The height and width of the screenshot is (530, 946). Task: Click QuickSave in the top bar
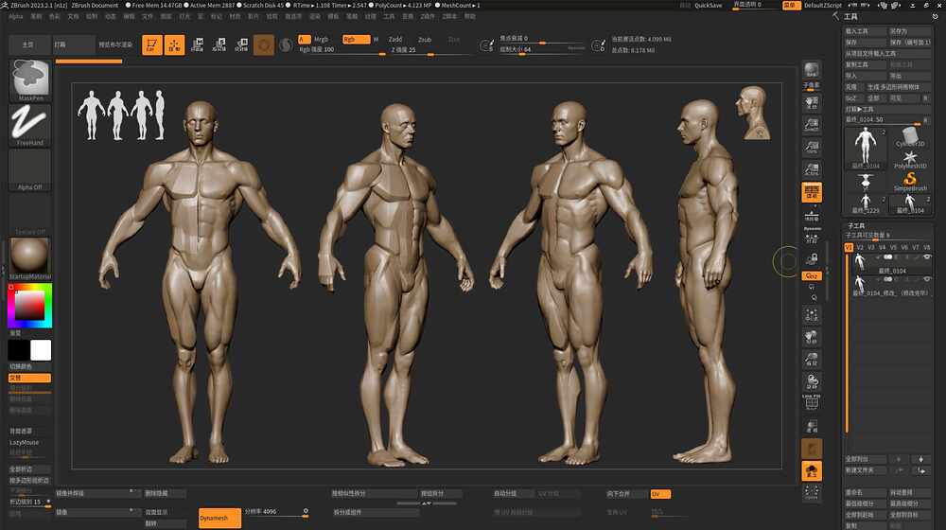pos(708,5)
